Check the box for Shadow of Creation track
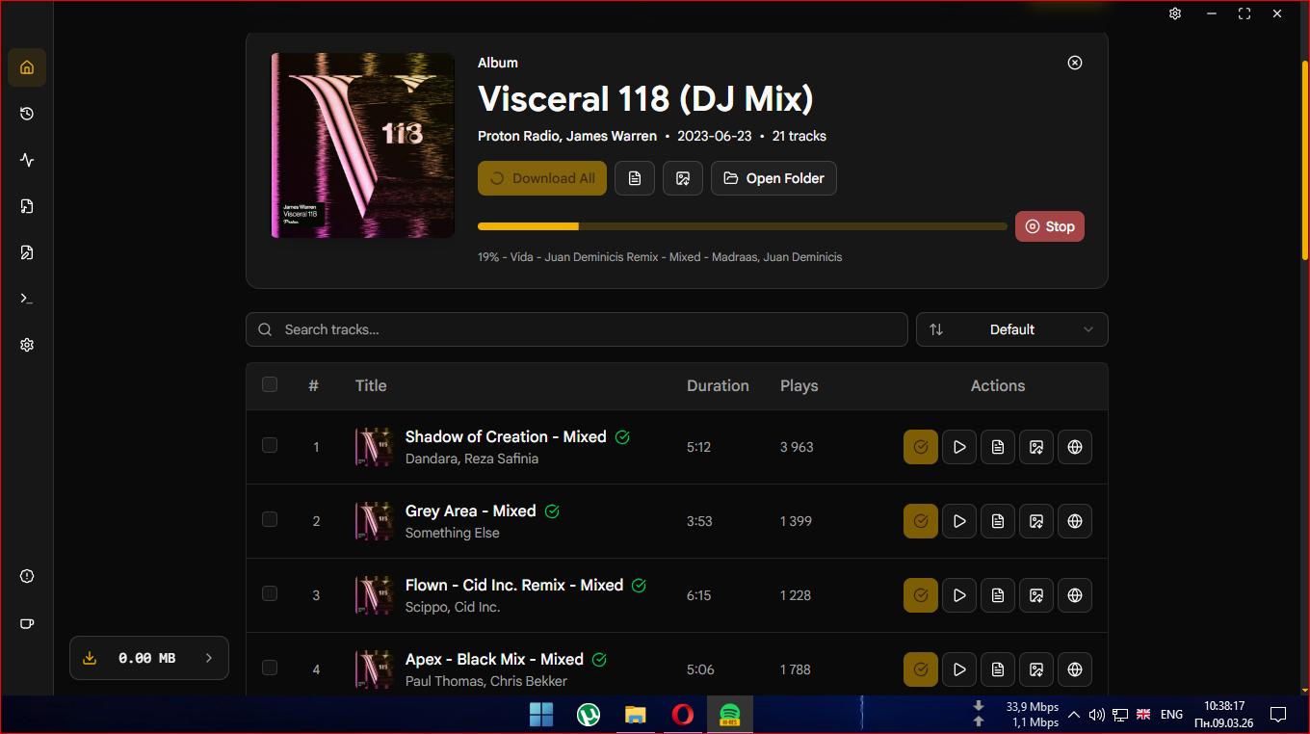 (x=270, y=445)
